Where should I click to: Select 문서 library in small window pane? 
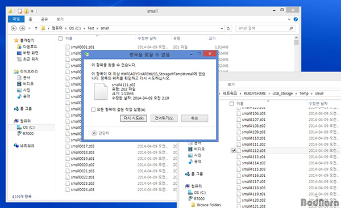[26, 78]
